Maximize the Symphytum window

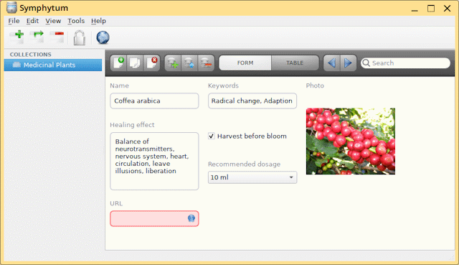(x=431, y=8)
